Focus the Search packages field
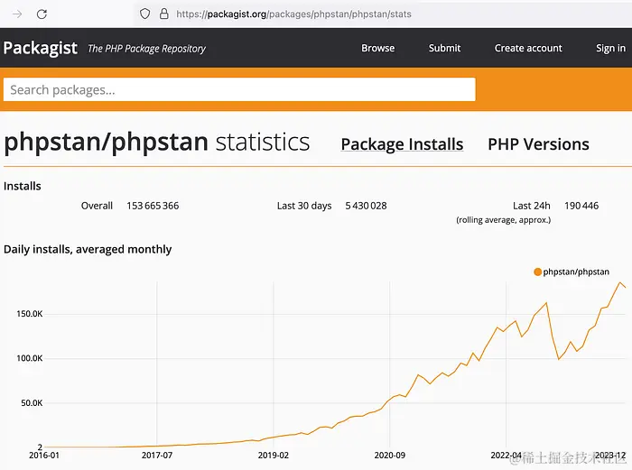 point(239,89)
